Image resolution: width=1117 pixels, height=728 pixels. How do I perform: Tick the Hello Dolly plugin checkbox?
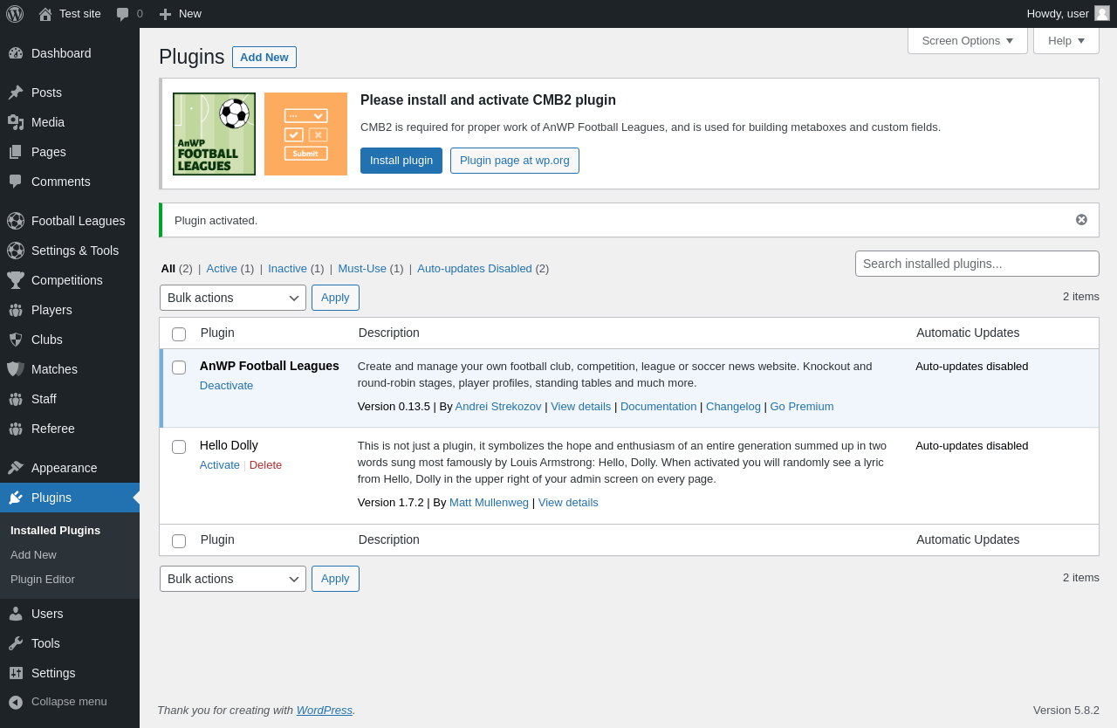tap(179, 447)
